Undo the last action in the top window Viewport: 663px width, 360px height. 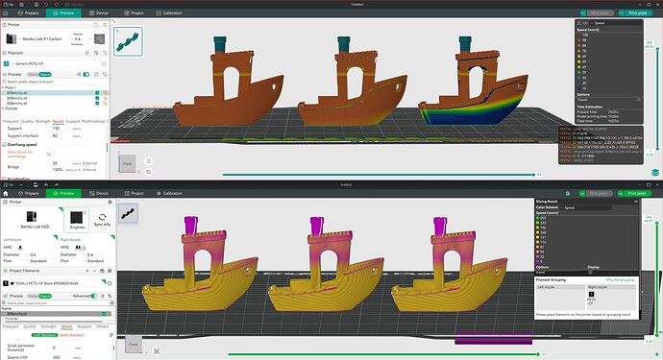click(x=46, y=5)
